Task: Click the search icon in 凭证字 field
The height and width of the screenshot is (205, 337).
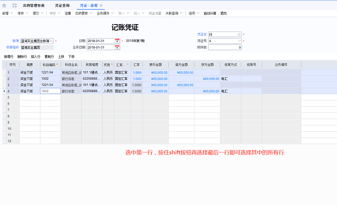Action: tap(239, 34)
